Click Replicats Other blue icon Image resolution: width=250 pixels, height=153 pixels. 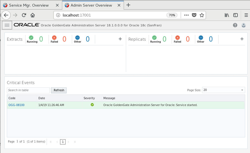(x=201, y=38)
